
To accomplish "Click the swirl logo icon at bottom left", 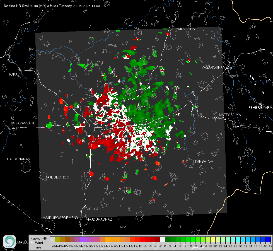I will (9, 242).
